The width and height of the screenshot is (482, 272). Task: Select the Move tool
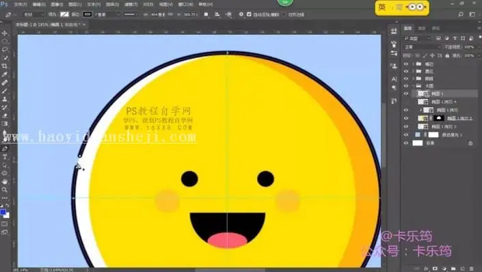pyautogui.click(x=5, y=33)
